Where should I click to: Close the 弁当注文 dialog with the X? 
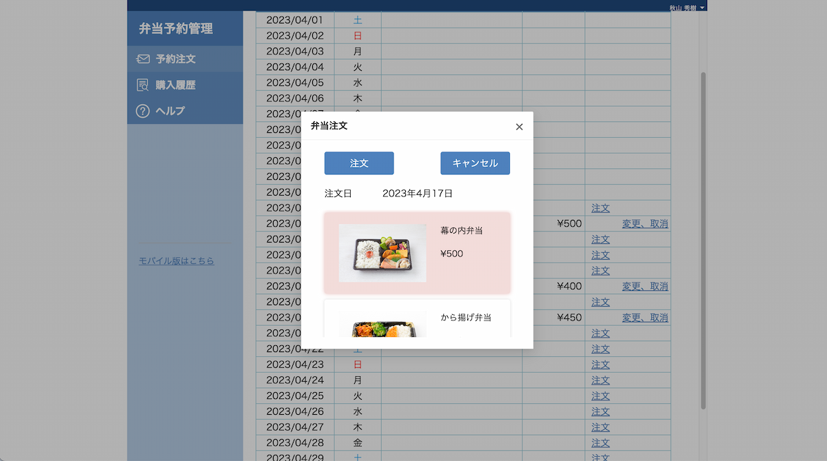coord(519,127)
